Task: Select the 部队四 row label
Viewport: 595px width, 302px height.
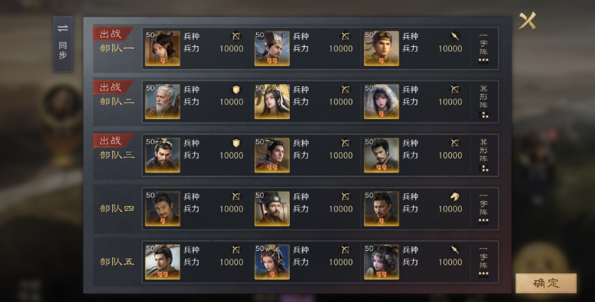Action: tap(116, 208)
